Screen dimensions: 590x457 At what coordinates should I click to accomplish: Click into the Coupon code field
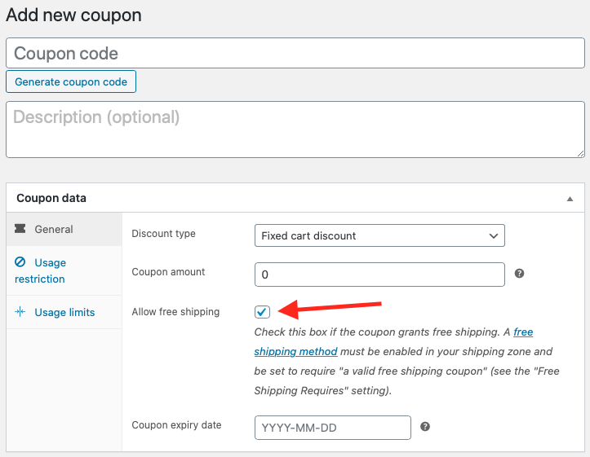(x=295, y=54)
